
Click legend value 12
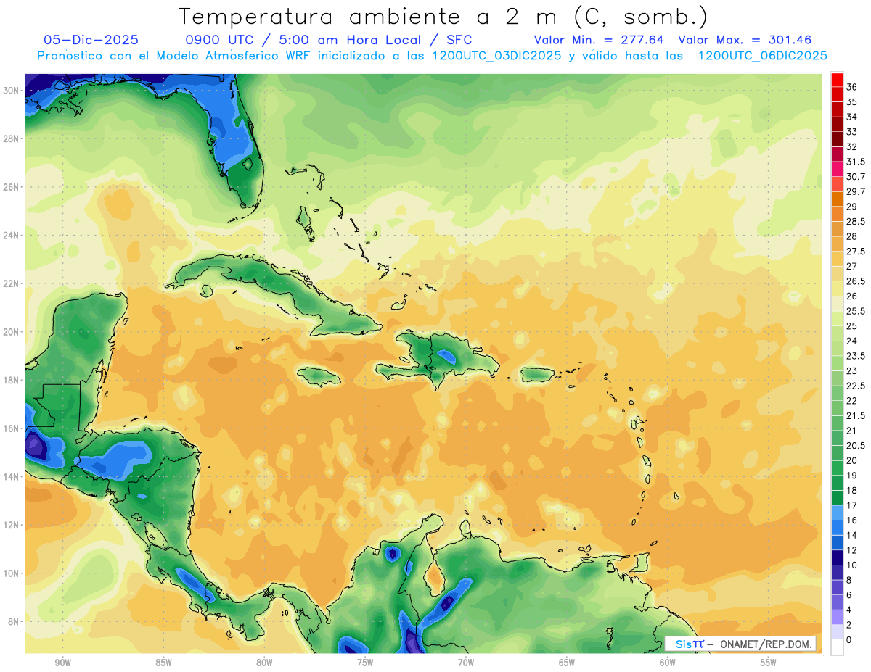(852, 550)
